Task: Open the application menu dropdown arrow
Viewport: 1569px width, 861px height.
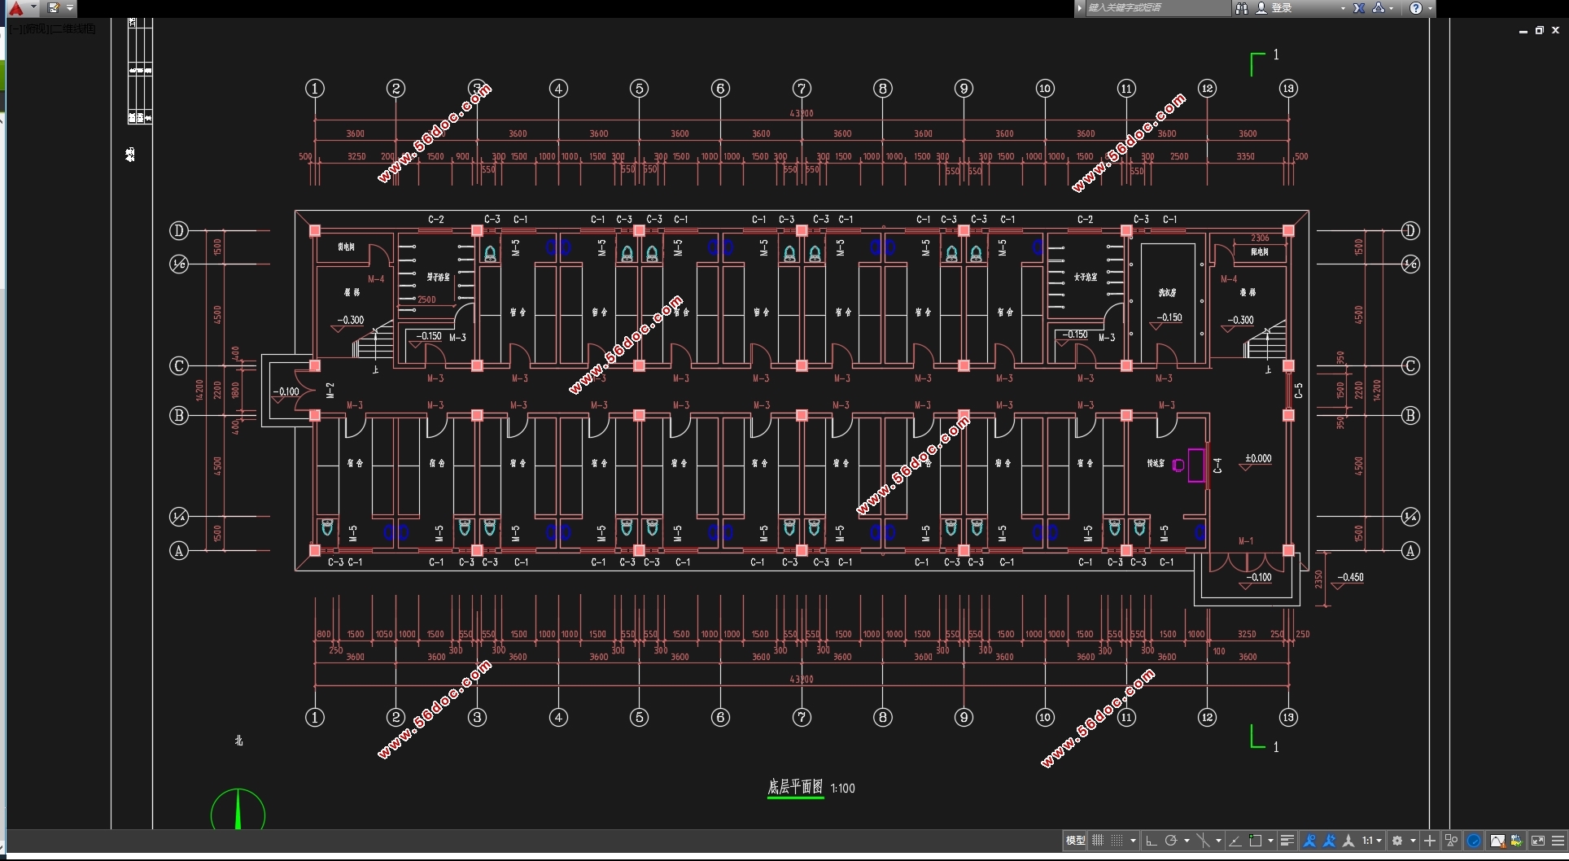Action: point(33,7)
